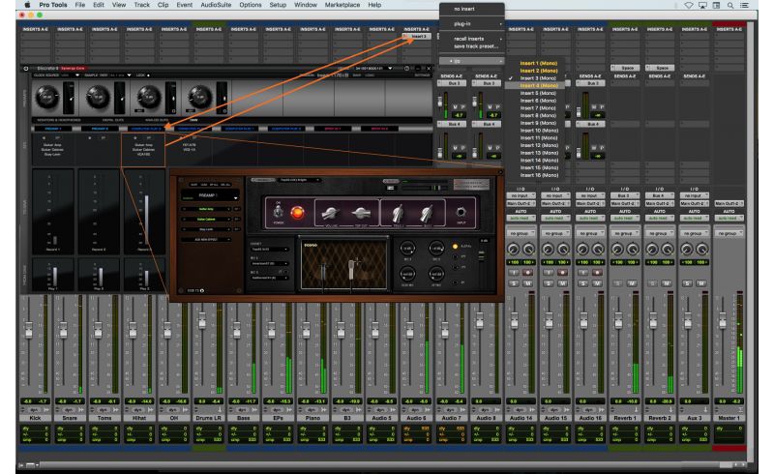Open the Apple menu

click(x=27, y=5)
